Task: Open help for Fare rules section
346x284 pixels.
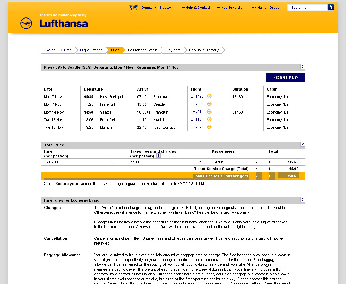Action: pyautogui.click(x=303, y=200)
